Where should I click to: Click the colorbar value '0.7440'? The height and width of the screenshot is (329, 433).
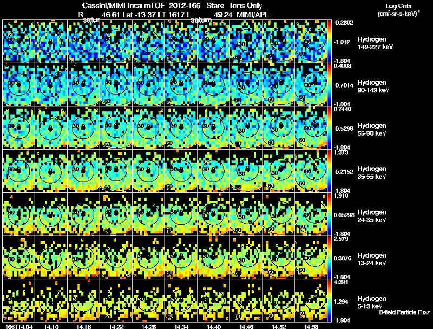pyautogui.click(x=343, y=109)
